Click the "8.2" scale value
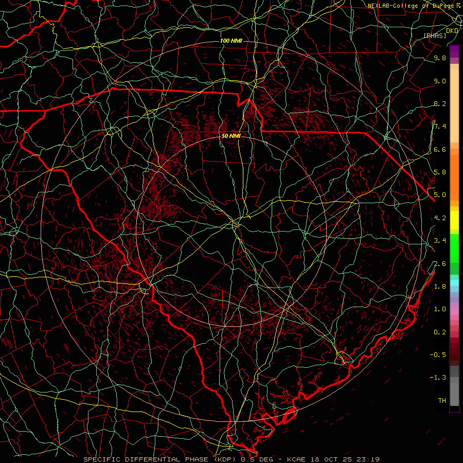The width and height of the screenshot is (463, 463). click(x=440, y=103)
